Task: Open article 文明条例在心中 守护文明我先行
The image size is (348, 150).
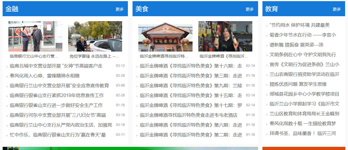Action: [x=303, y=55]
